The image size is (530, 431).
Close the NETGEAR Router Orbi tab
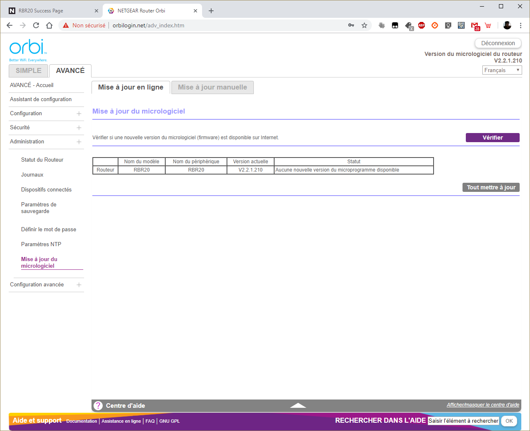[195, 11]
